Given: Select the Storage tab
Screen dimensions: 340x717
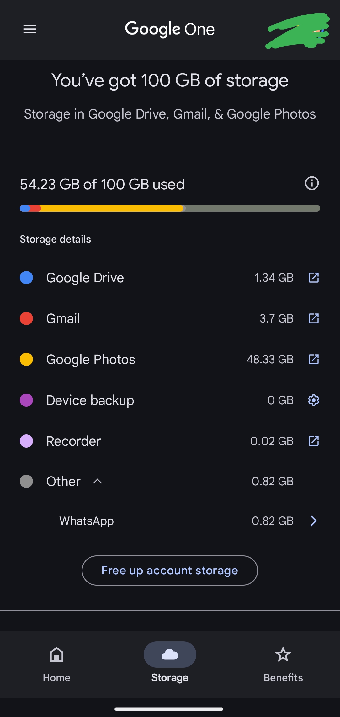Looking at the screenshot, I should [x=170, y=662].
